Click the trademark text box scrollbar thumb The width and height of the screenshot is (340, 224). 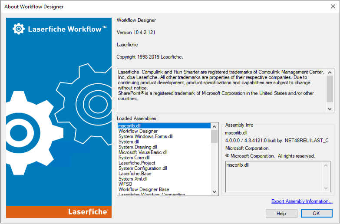[330, 89]
